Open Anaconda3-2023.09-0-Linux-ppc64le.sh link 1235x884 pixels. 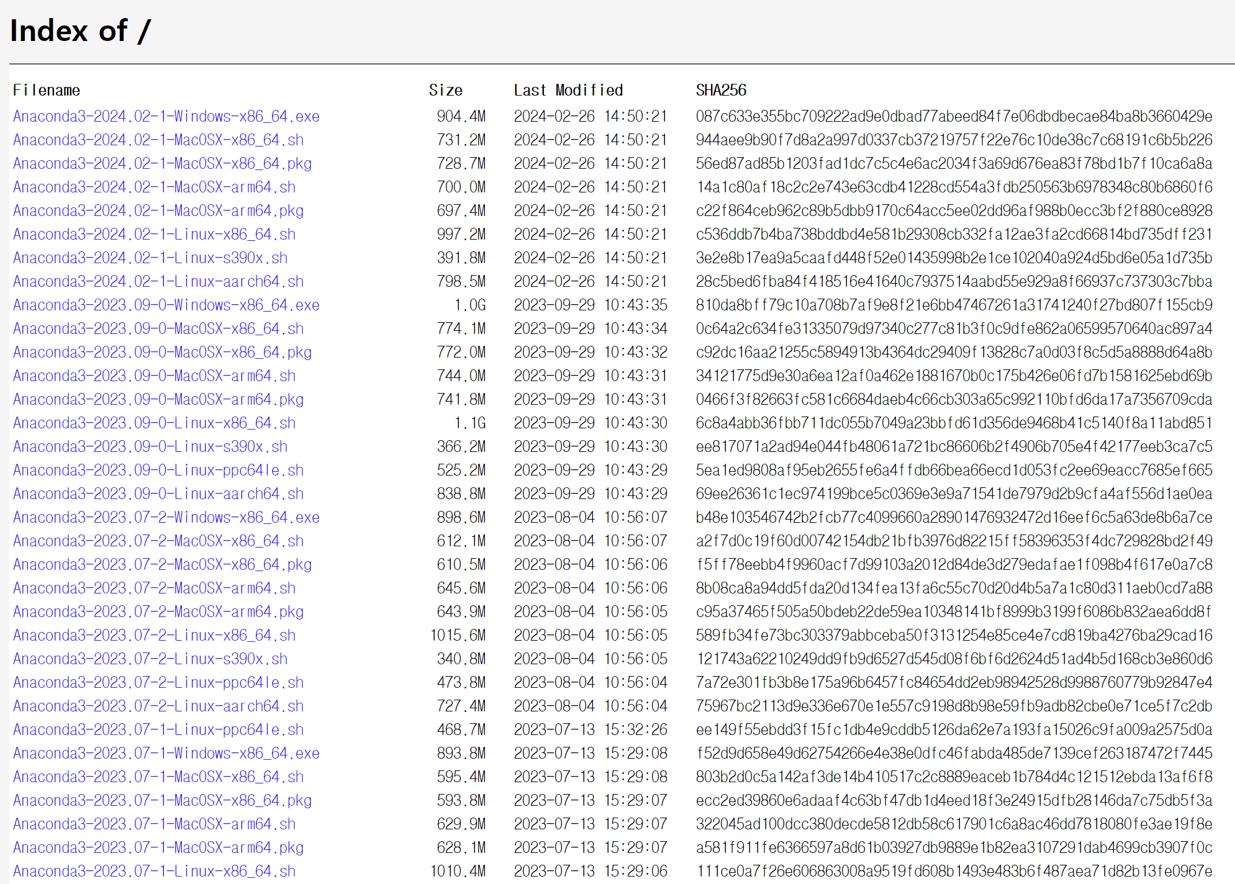pyautogui.click(x=158, y=471)
